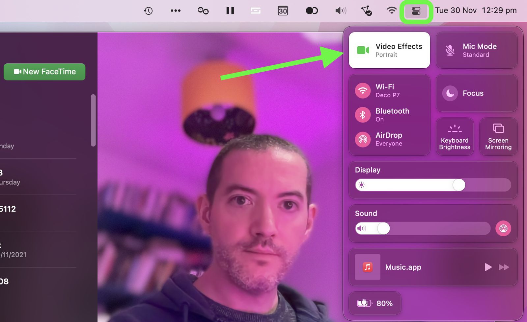Open Video Effects in Control Center
Image resolution: width=527 pixels, height=322 pixels.
(x=389, y=50)
